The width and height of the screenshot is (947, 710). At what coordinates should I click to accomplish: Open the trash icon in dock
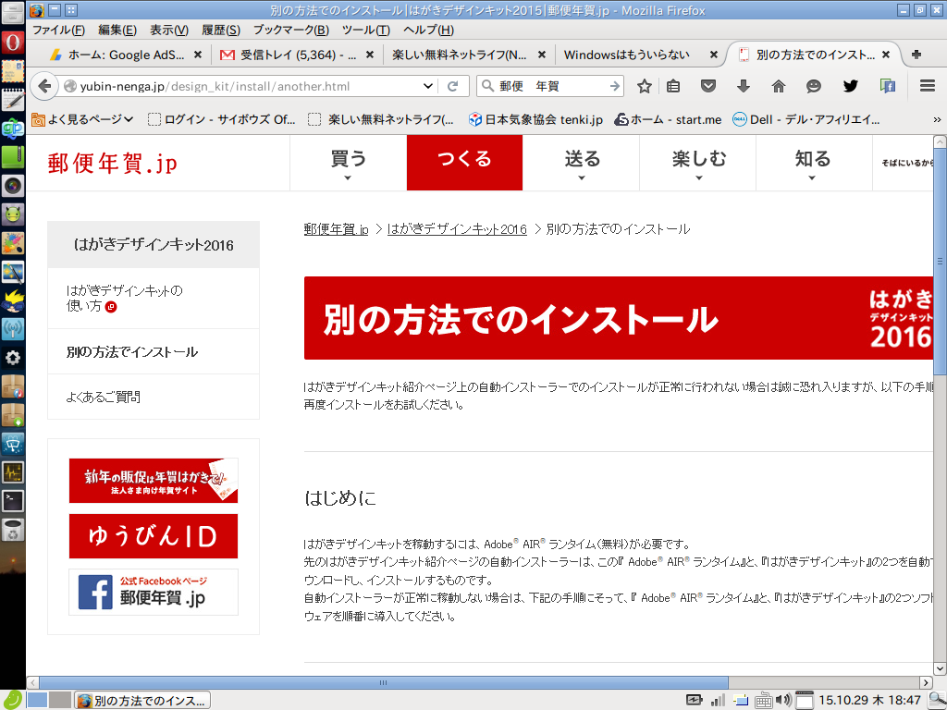click(13, 530)
